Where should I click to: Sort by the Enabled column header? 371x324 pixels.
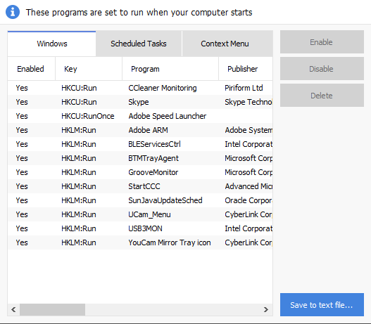pyautogui.click(x=32, y=69)
